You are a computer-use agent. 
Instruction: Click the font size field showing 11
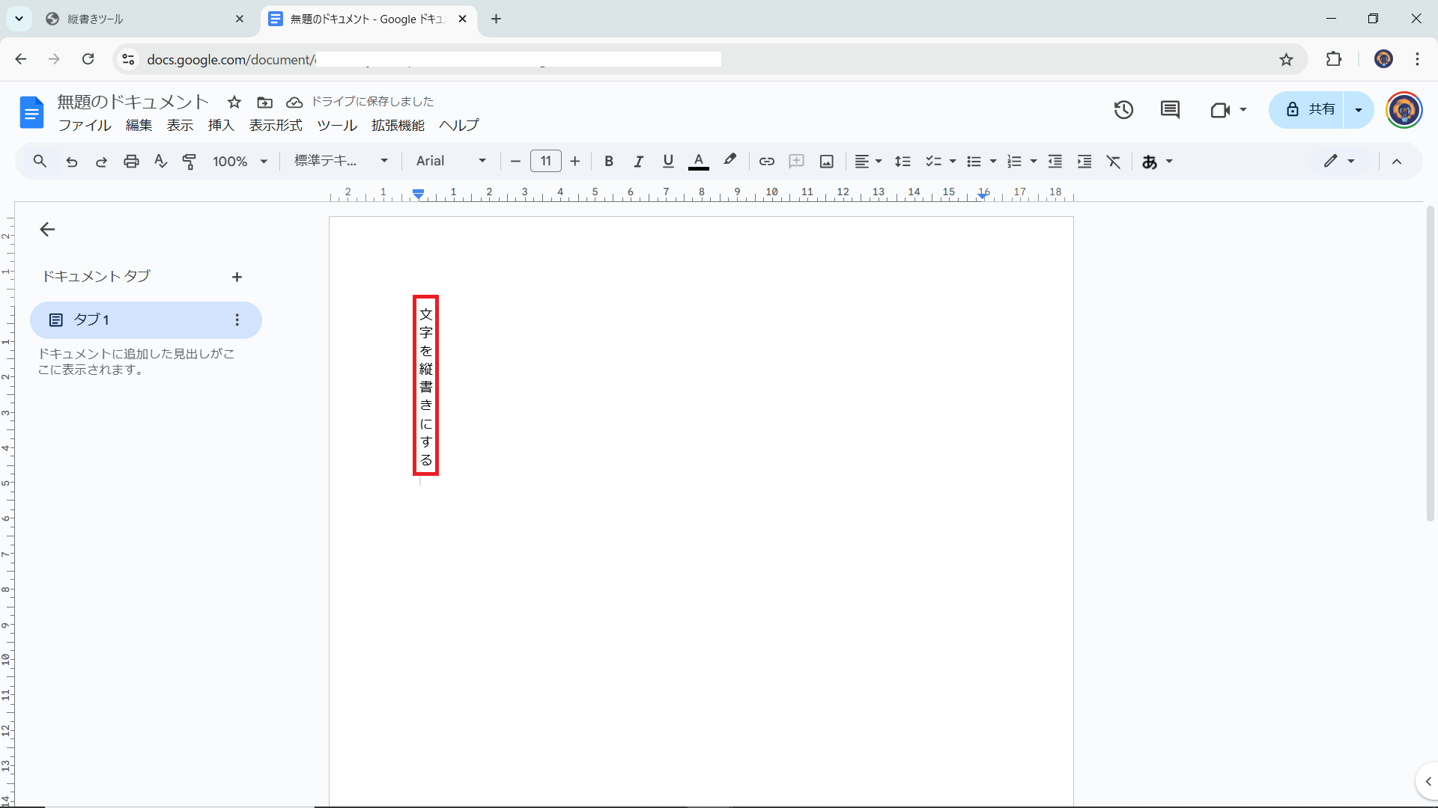(x=546, y=161)
